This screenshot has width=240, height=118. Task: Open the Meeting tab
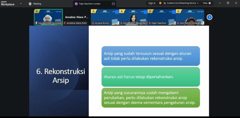point(35,4)
